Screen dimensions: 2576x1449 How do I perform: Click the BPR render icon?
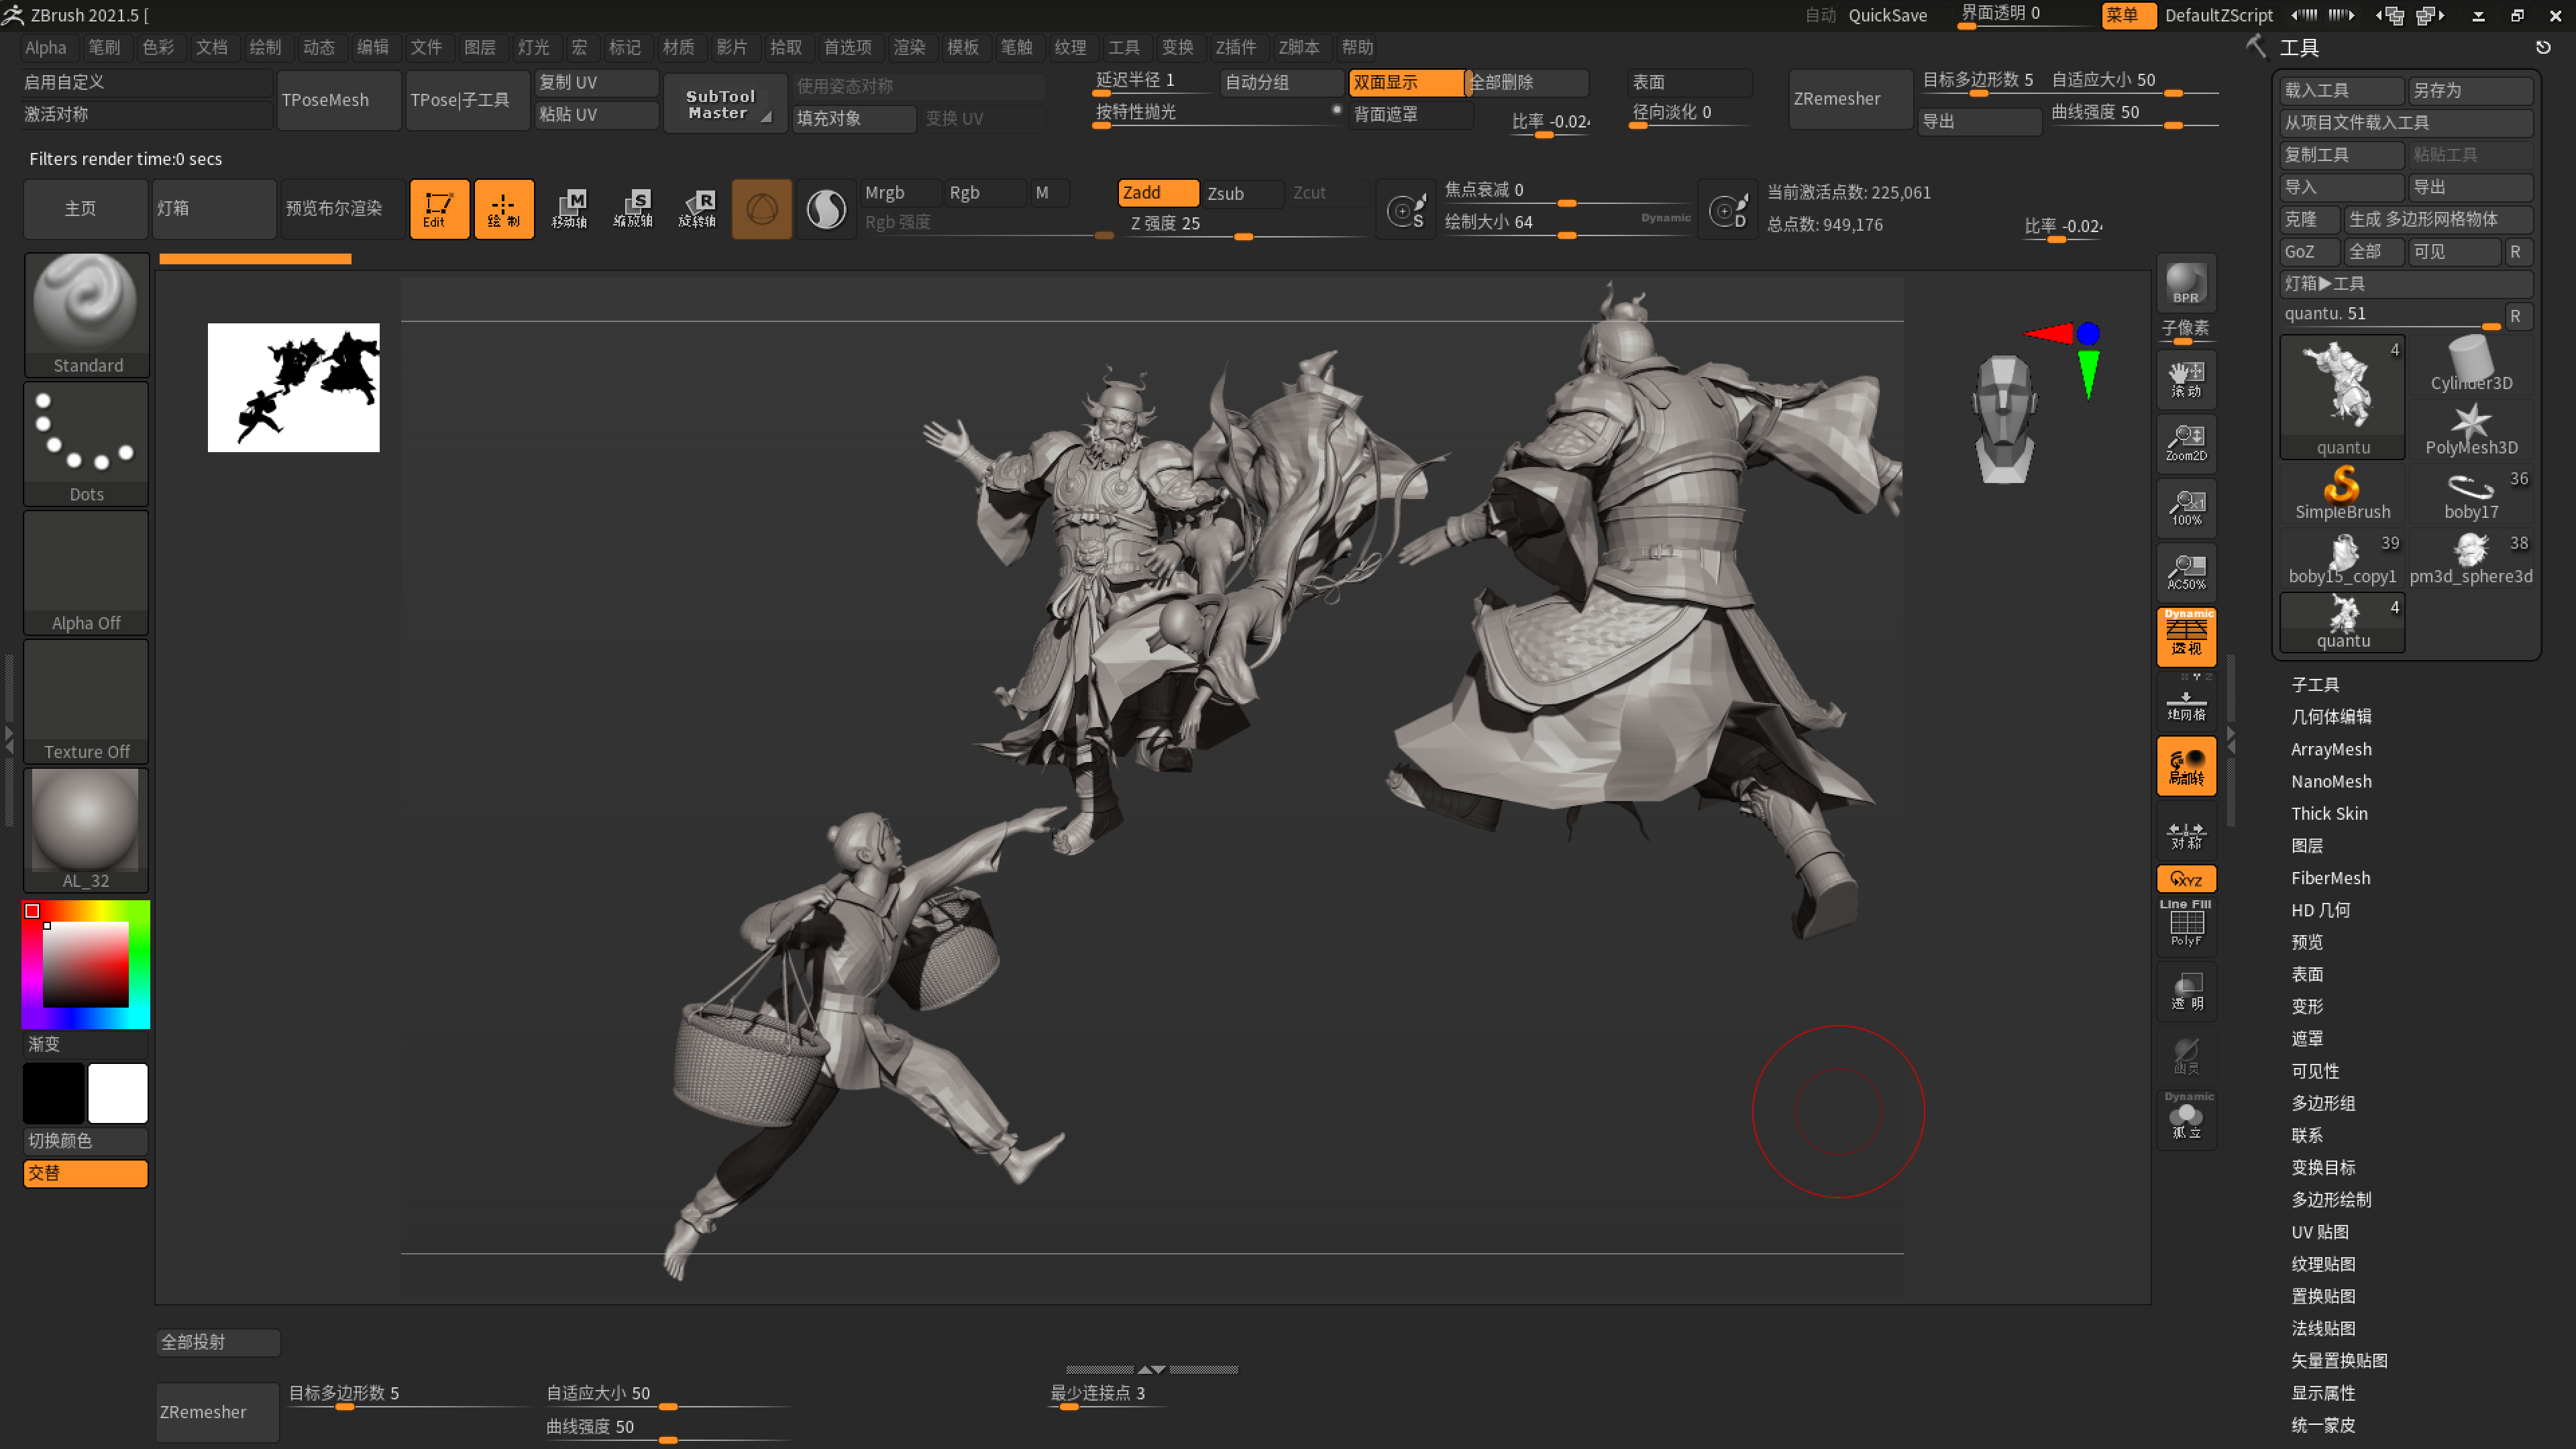[x=2186, y=284]
